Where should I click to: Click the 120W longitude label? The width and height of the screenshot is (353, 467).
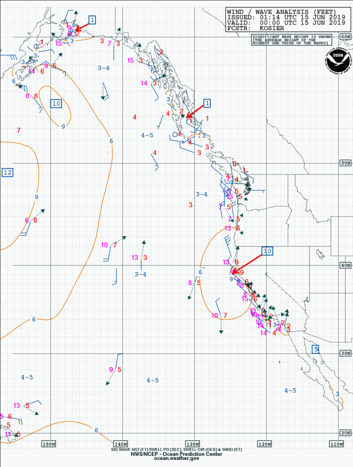[x=265, y=444]
